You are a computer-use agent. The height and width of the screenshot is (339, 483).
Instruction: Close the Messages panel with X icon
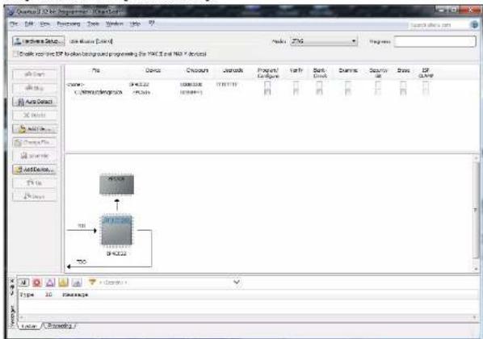pyautogui.click(x=12, y=281)
